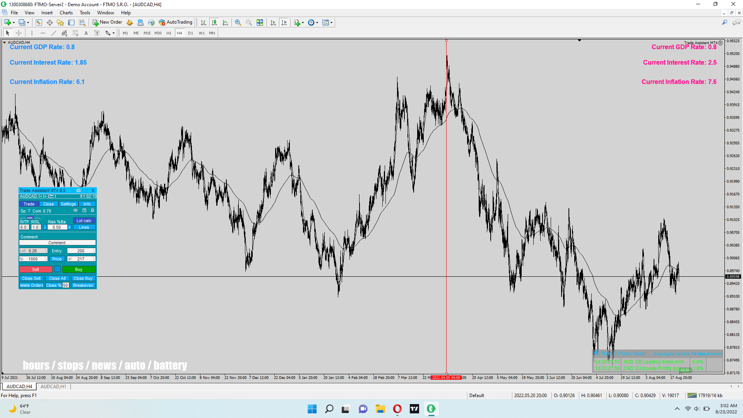Image resolution: width=743 pixels, height=418 pixels.
Task: Click the screenshot camera icon in Trade Assistant
Action: 79,190
